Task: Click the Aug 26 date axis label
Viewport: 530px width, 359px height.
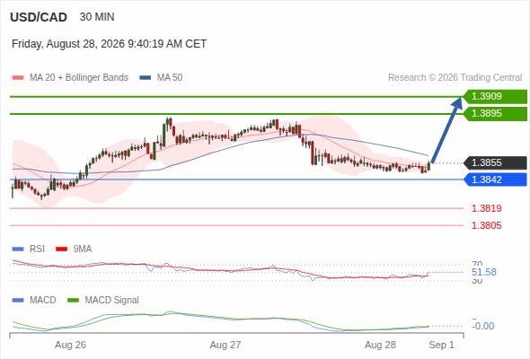Action: tap(70, 345)
